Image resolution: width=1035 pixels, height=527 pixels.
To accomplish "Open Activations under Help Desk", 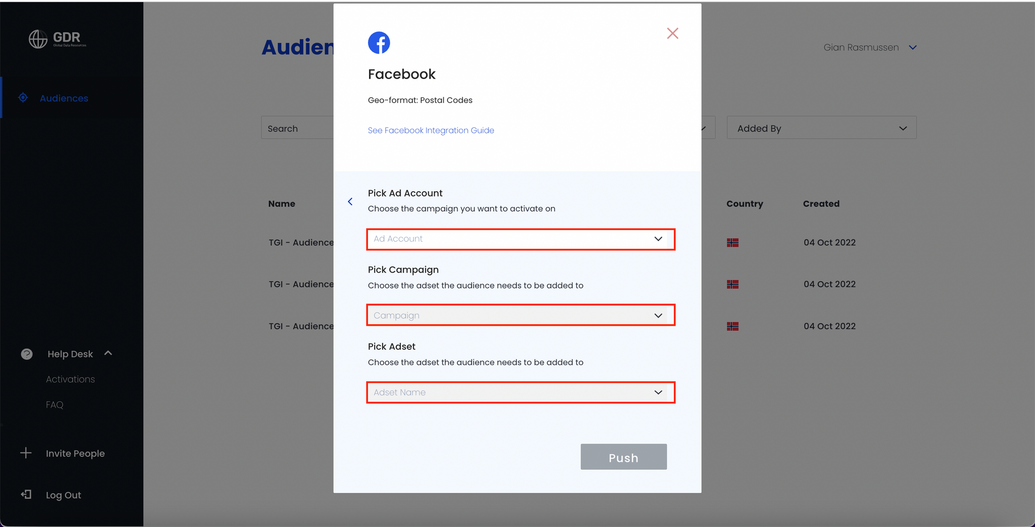I will [70, 379].
